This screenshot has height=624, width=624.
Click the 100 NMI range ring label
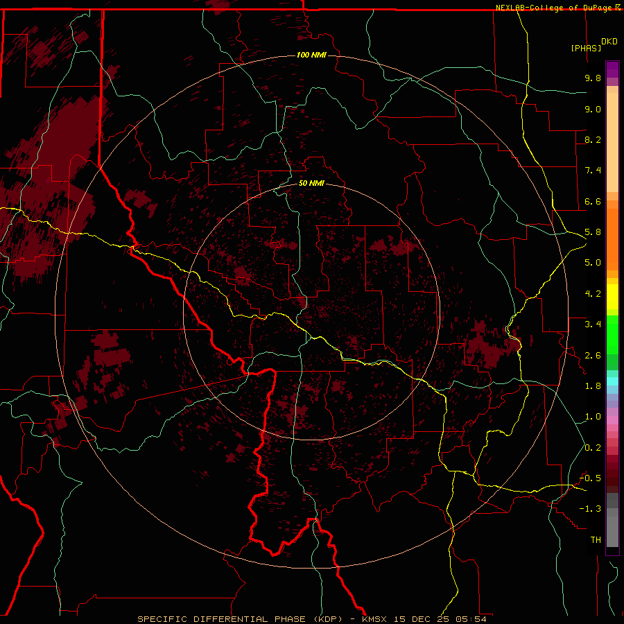[x=311, y=55]
